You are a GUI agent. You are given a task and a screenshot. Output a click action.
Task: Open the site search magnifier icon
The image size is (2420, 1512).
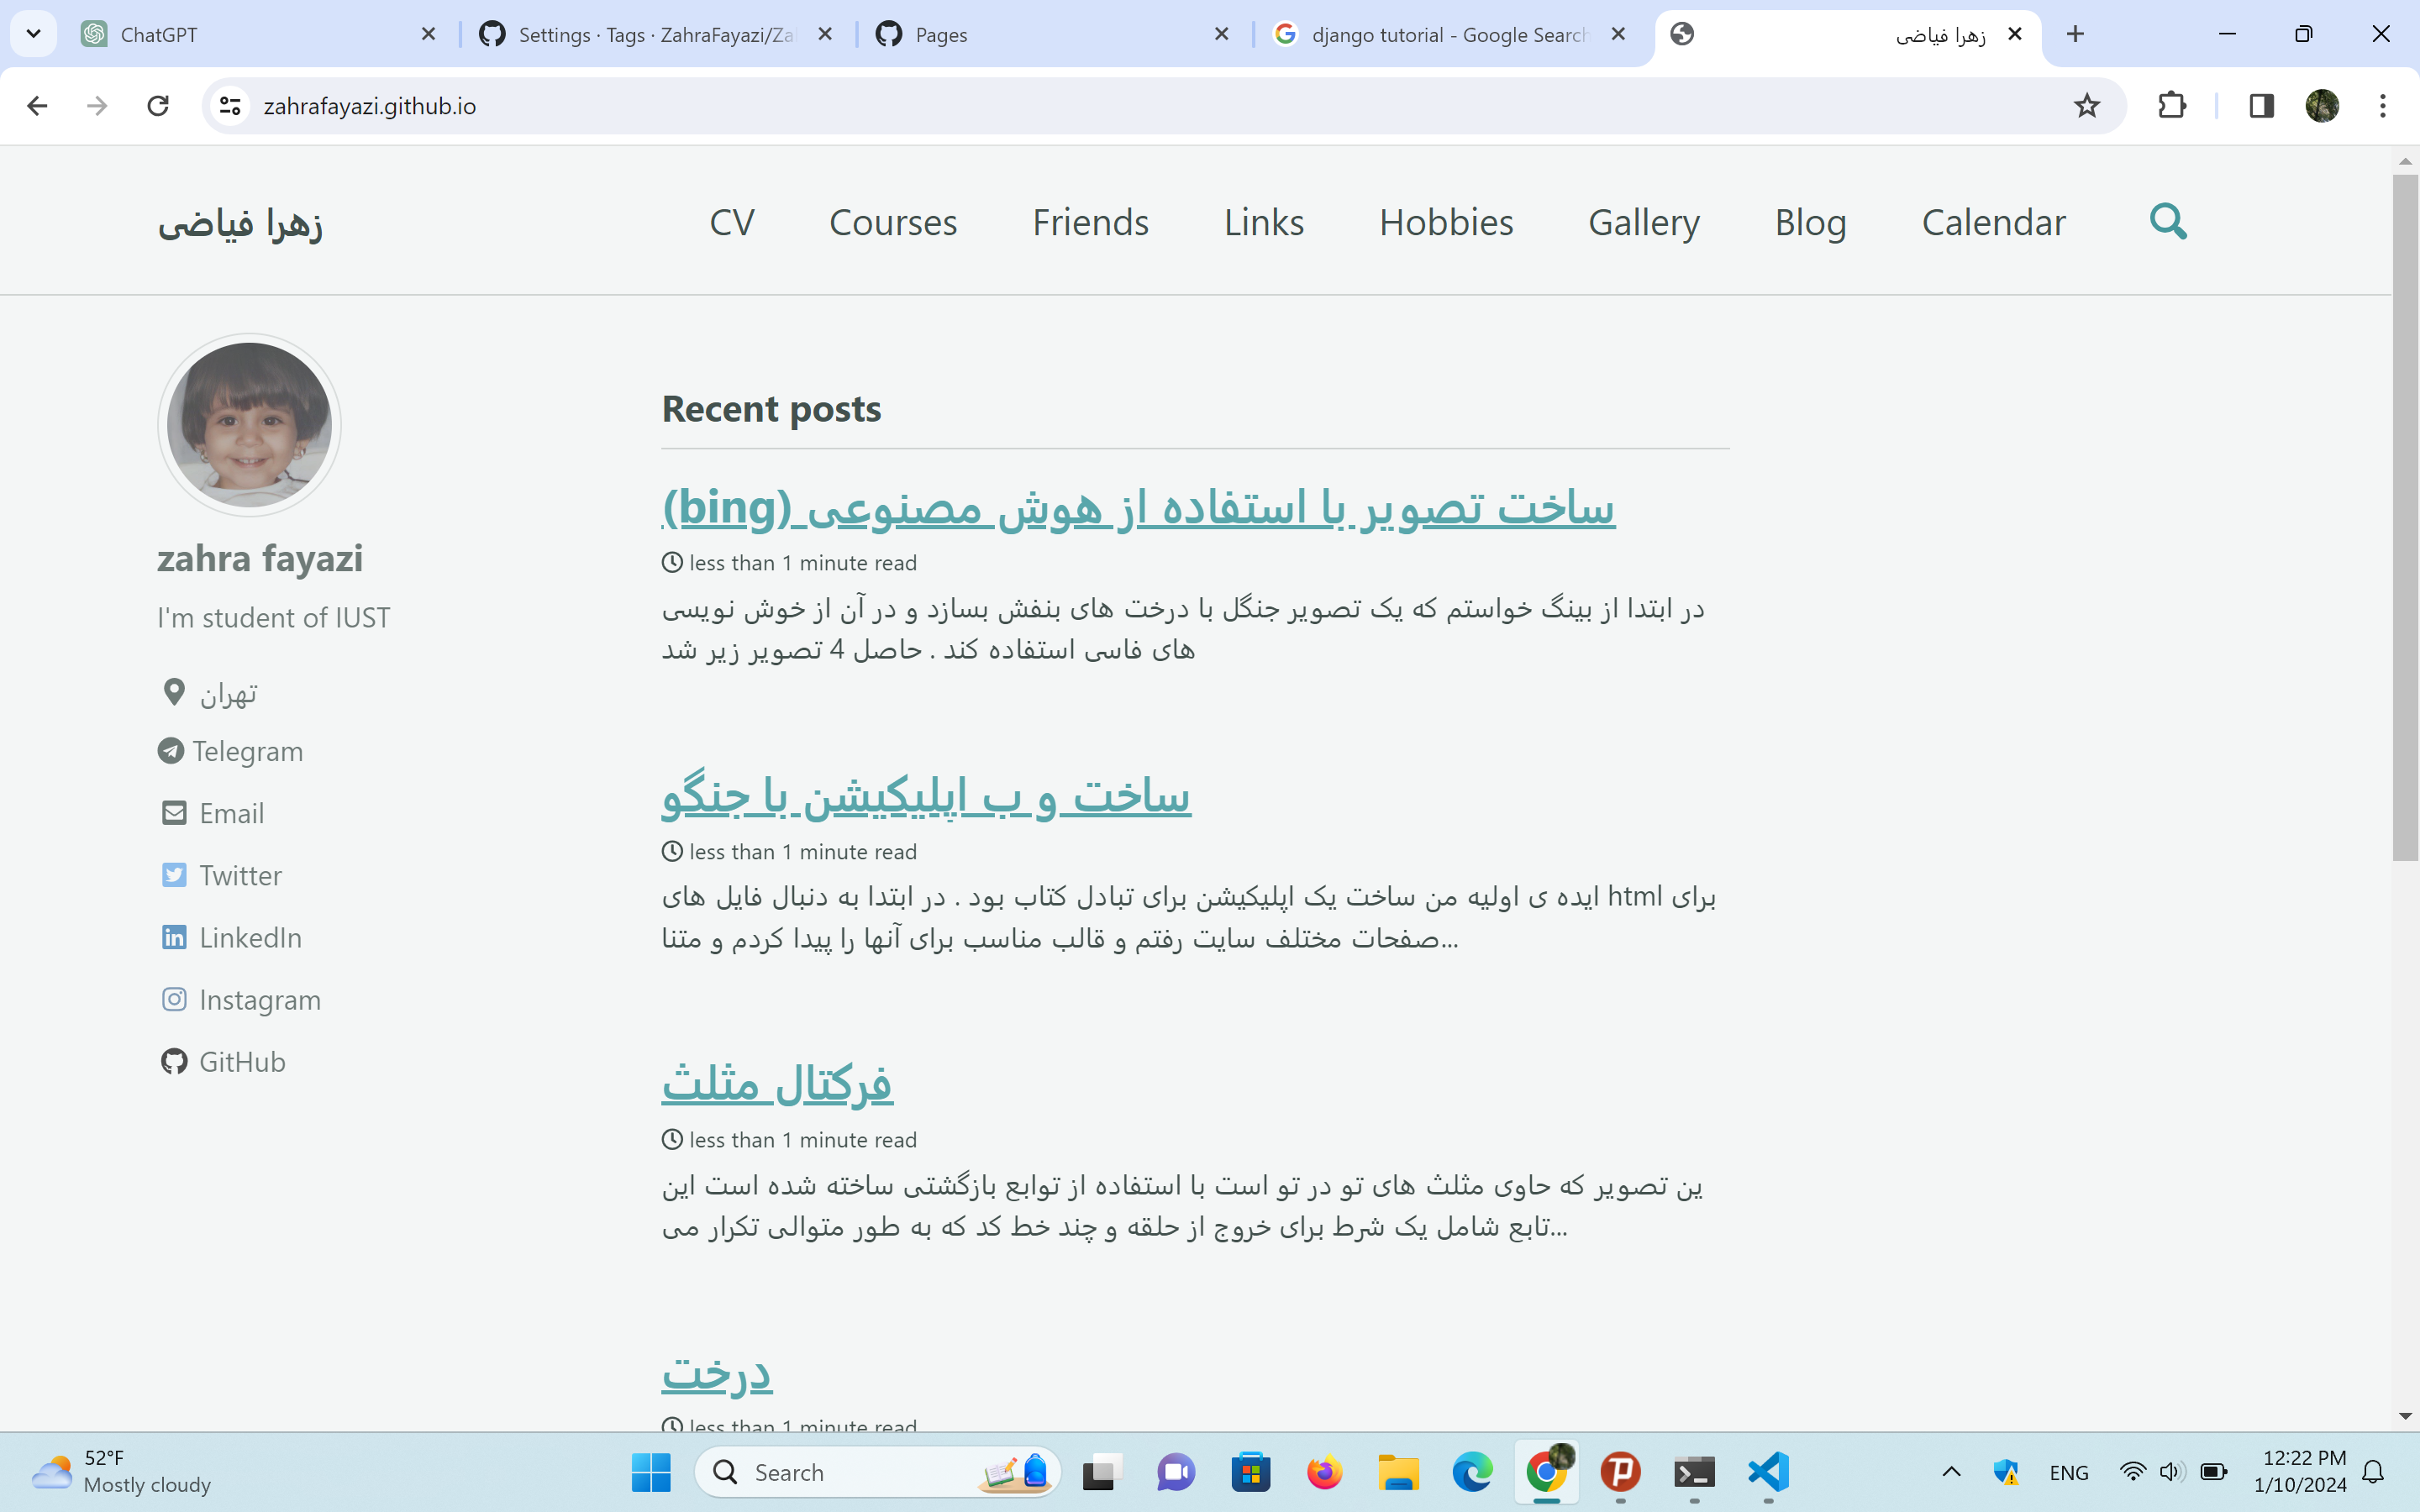pyautogui.click(x=2166, y=222)
